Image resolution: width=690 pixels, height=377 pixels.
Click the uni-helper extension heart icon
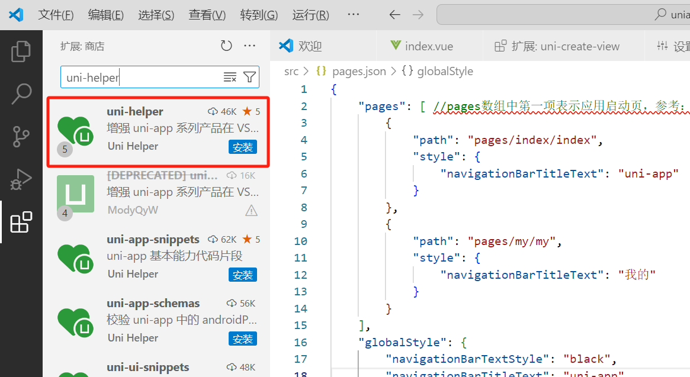click(75, 130)
